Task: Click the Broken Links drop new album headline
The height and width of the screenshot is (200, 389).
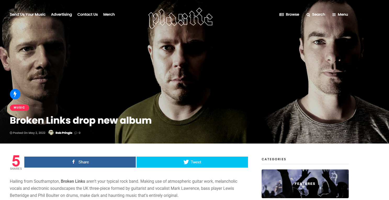Action: (x=81, y=120)
